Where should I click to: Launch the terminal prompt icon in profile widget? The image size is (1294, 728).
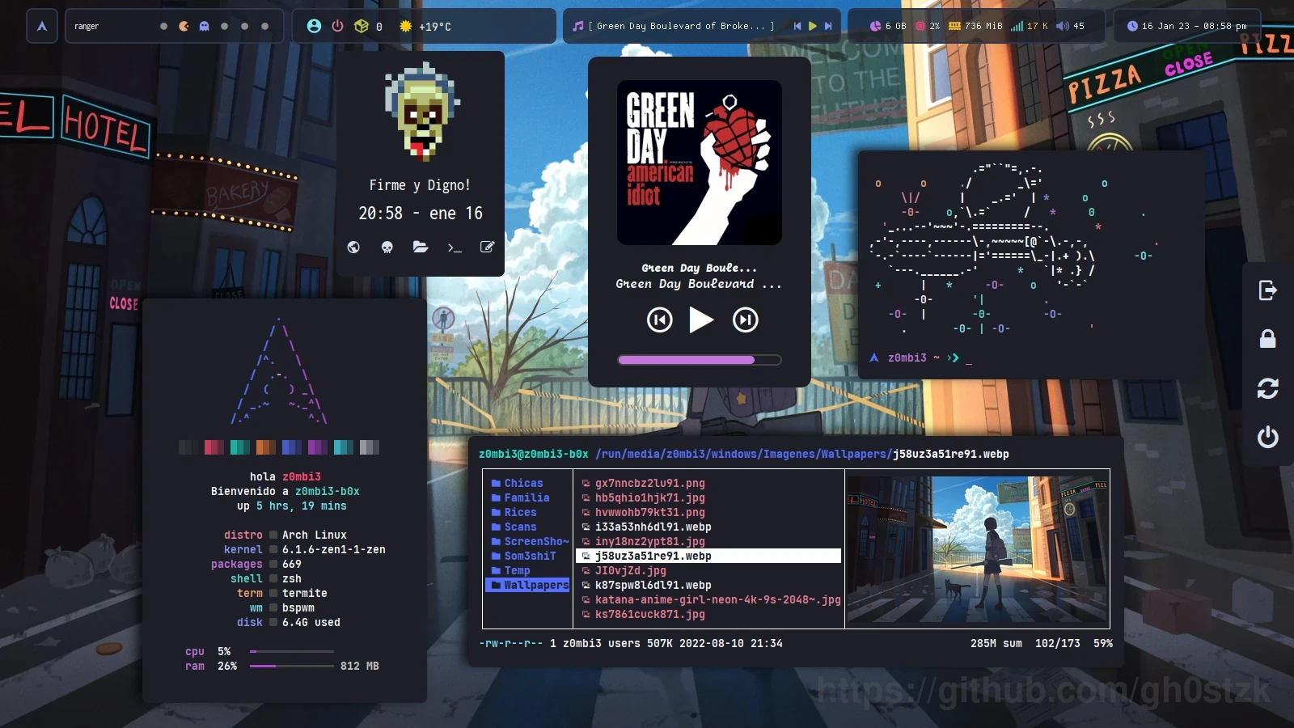click(455, 247)
